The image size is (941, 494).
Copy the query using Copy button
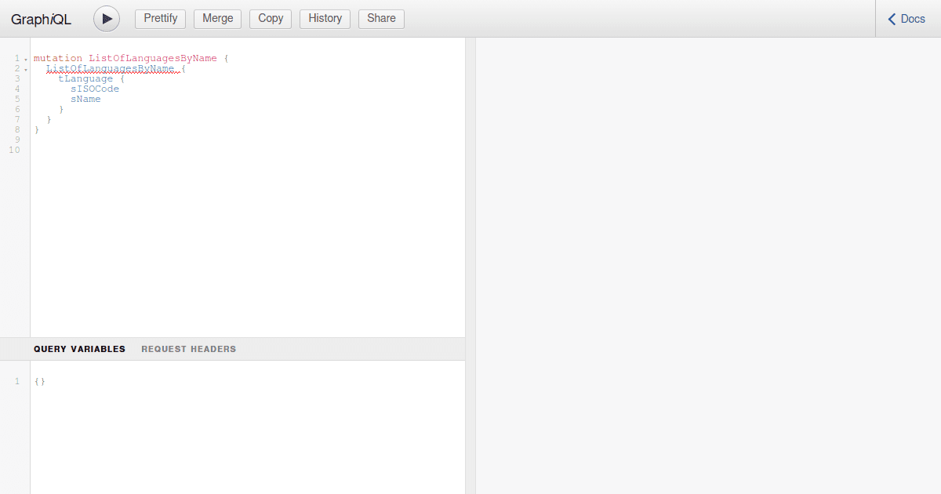pos(271,19)
